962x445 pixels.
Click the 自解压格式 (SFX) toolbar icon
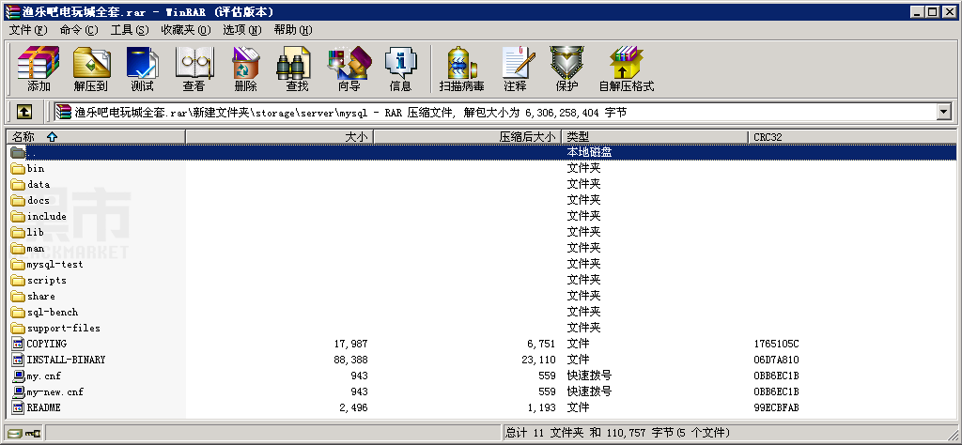[x=627, y=62]
